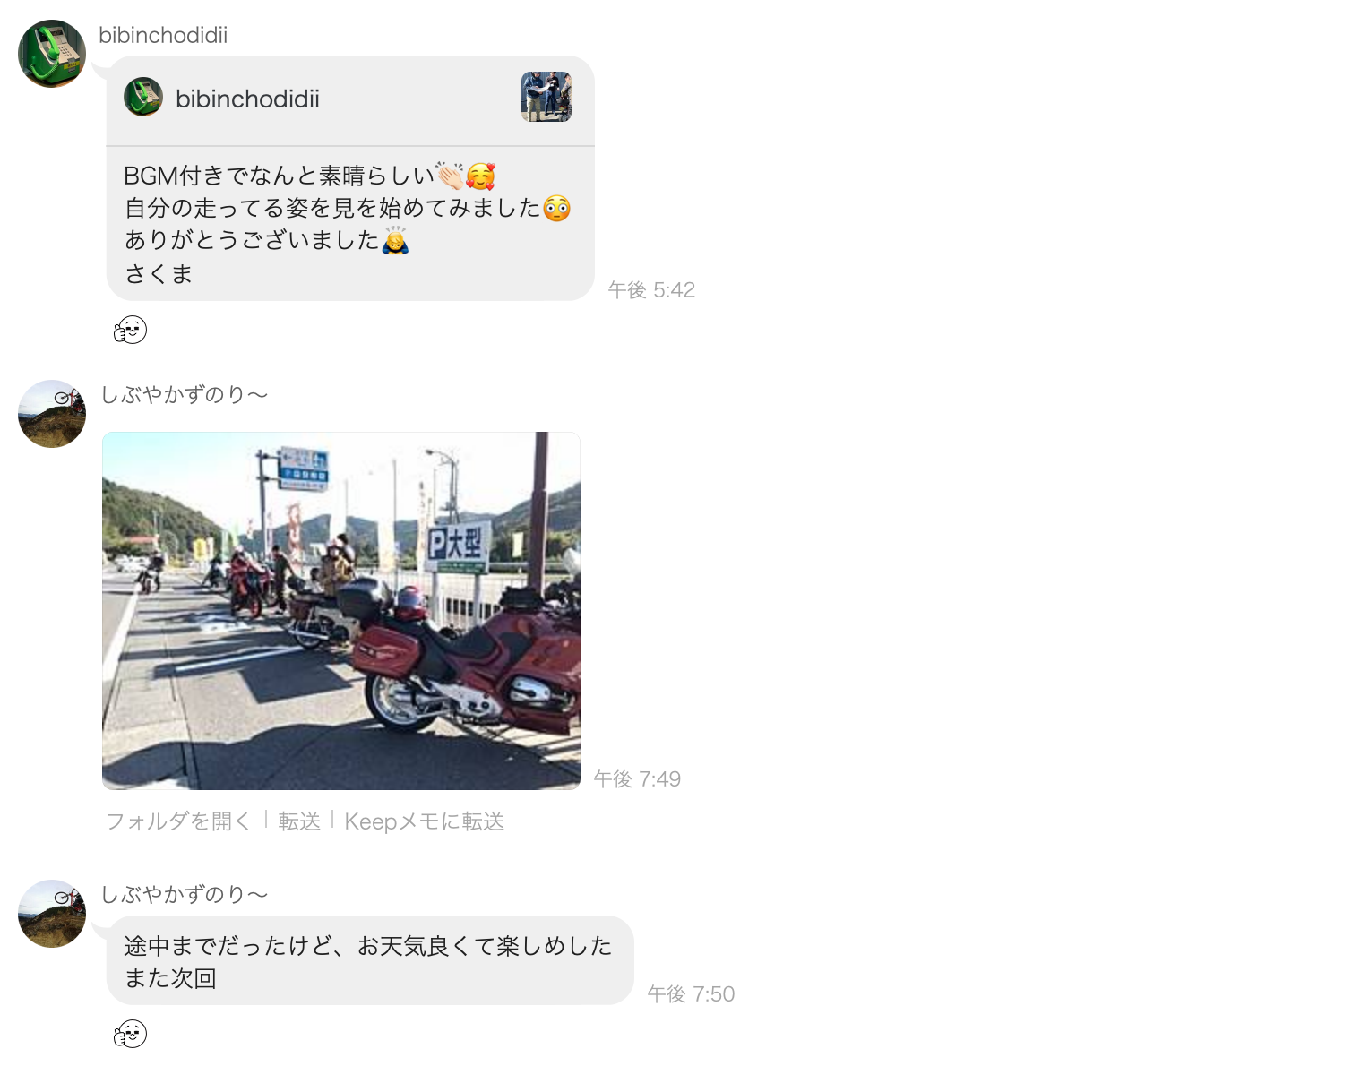Image resolution: width=1351 pixels, height=1066 pixels.
Task: Click the reaction emoji under the 7:50 message
Action: pos(131,1034)
